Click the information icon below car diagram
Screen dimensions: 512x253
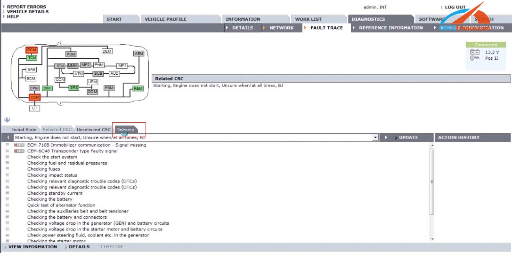[x=7, y=119]
